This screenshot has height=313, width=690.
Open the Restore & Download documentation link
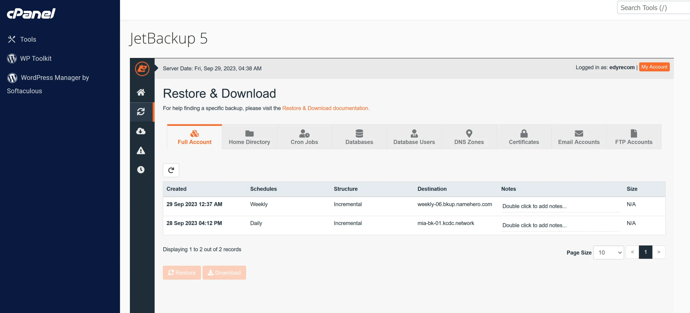tap(326, 108)
